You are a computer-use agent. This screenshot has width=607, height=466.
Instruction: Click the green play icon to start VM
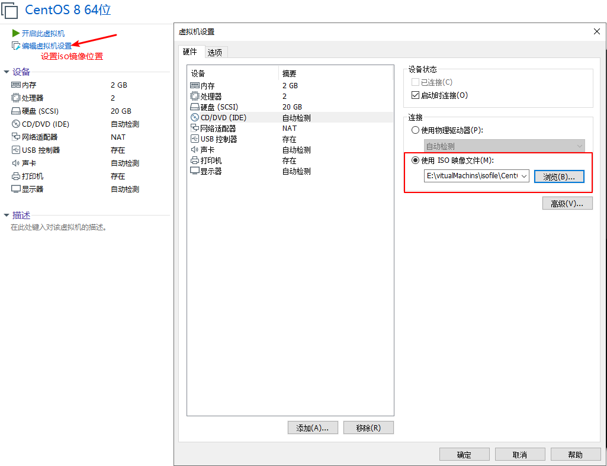(16, 33)
